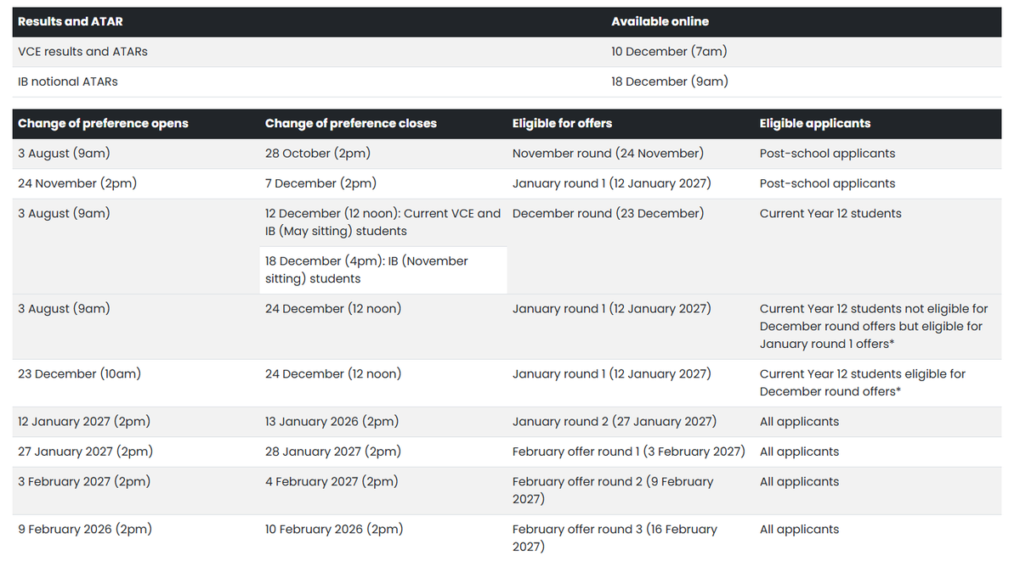Image resolution: width=1020 pixels, height=561 pixels.
Task: Select the '18 December (4pm): IB' highlighted cell
Action: click(x=383, y=270)
